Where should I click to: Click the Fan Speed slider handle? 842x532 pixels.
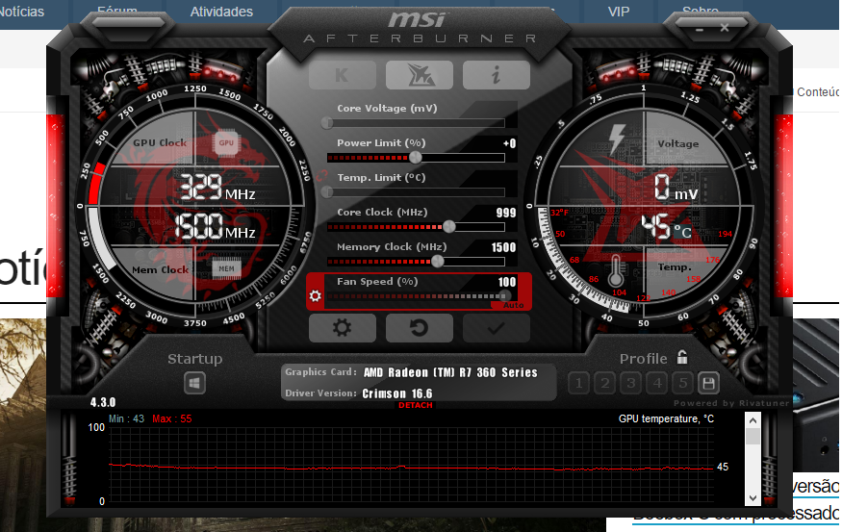coord(505,295)
